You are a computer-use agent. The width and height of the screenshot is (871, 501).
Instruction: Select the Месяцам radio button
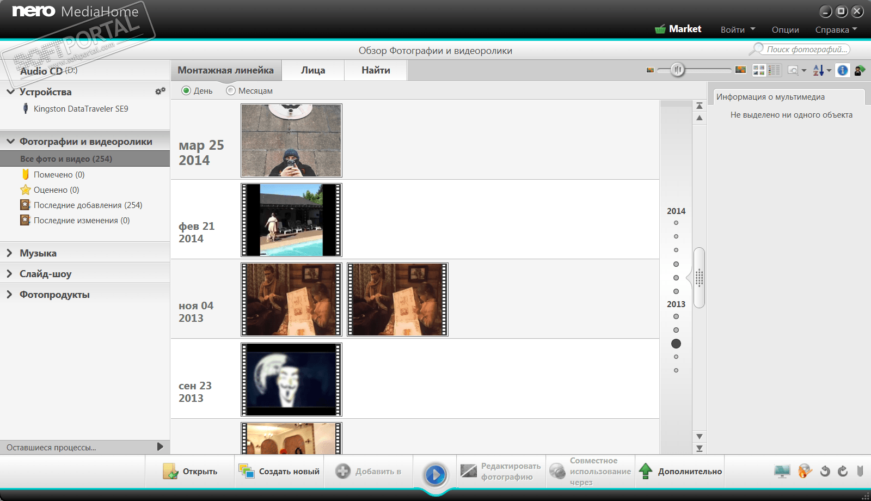coord(231,91)
